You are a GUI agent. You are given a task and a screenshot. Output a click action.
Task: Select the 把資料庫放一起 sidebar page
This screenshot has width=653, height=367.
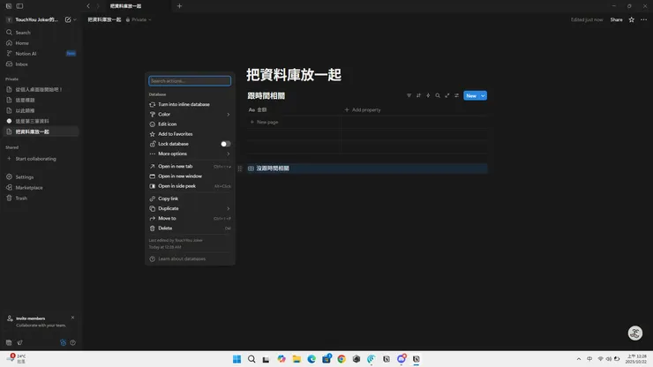(40, 131)
